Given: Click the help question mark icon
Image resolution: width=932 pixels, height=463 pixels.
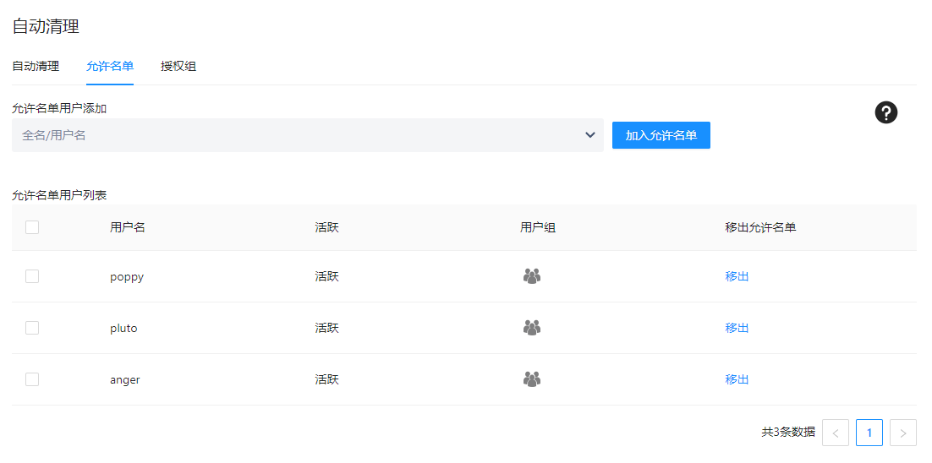Looking at the screenshot, I should click(885, 112).
